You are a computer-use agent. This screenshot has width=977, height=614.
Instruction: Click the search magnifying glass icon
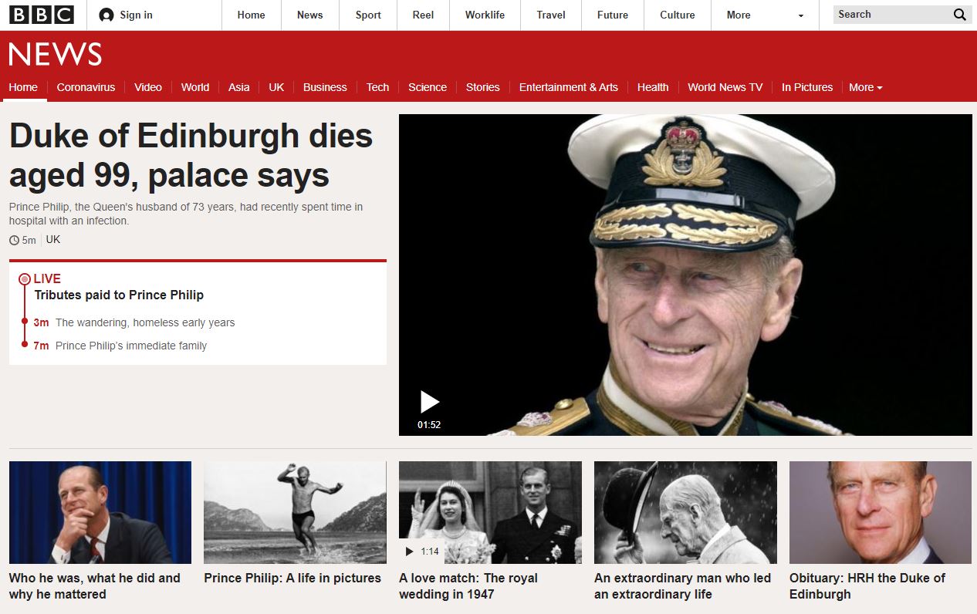[959, 15]
